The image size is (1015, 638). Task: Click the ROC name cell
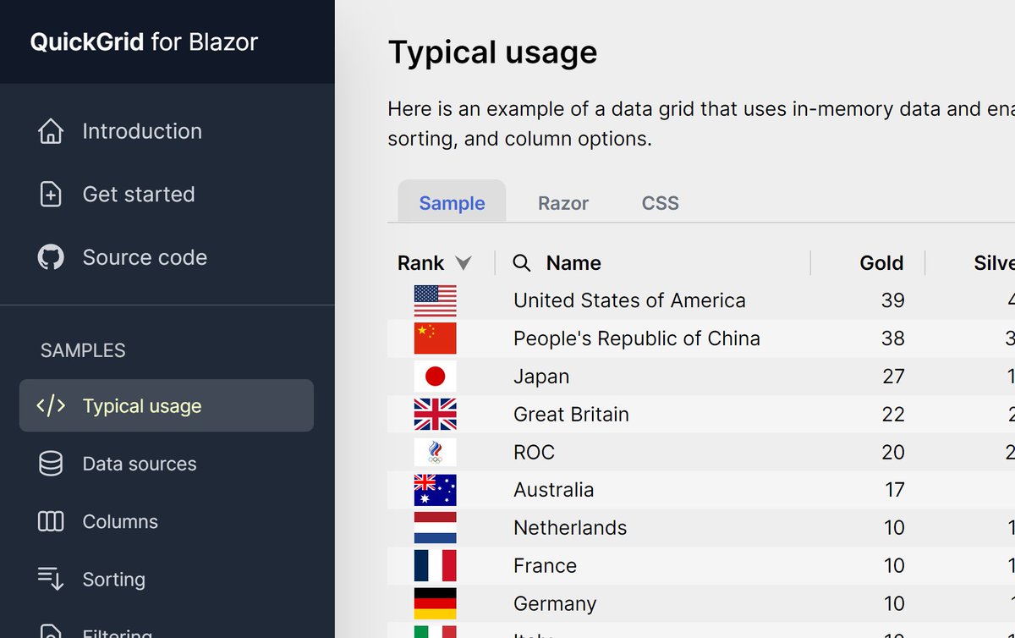pos(534,452)
